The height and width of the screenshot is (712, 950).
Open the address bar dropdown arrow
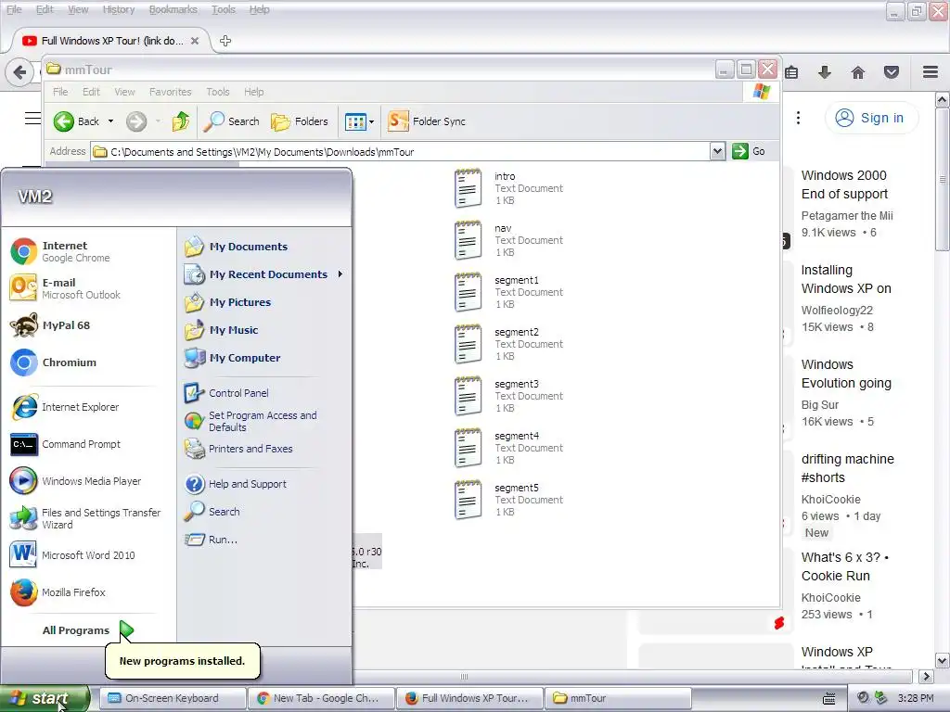coord(717,151)
